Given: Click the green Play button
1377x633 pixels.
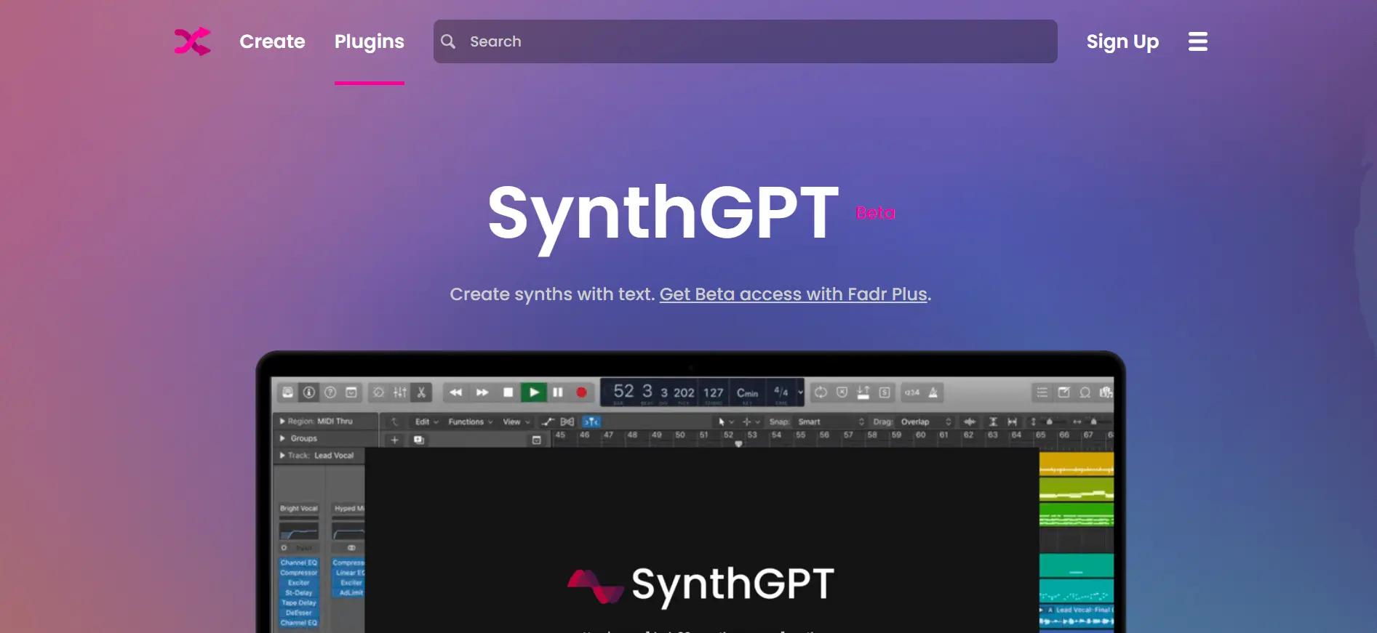Looking at the screenshot, I should pyautogui.click(x=534, y=392).
